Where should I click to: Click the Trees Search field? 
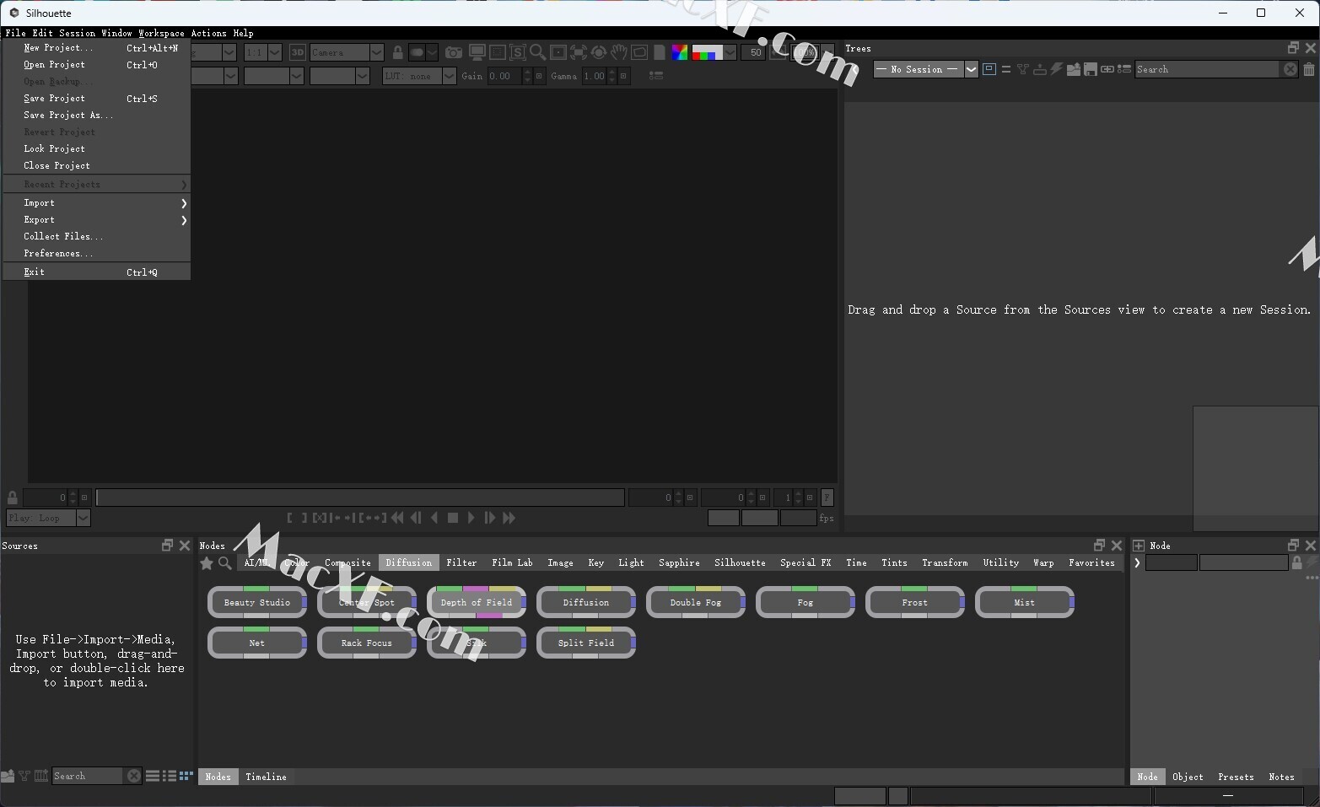[x=1207, y=69]
